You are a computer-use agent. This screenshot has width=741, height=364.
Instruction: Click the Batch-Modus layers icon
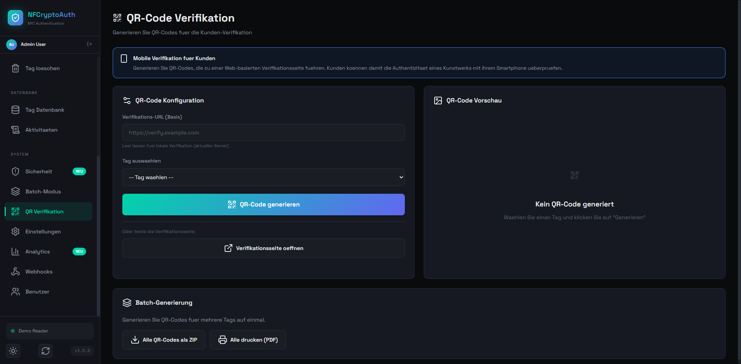15,192
